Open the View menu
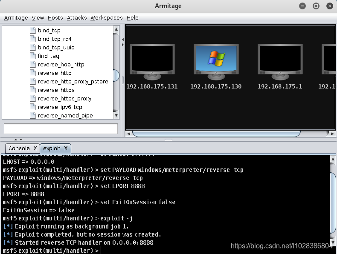Viewport: 337px width, 254px height. tap(38, 18)
